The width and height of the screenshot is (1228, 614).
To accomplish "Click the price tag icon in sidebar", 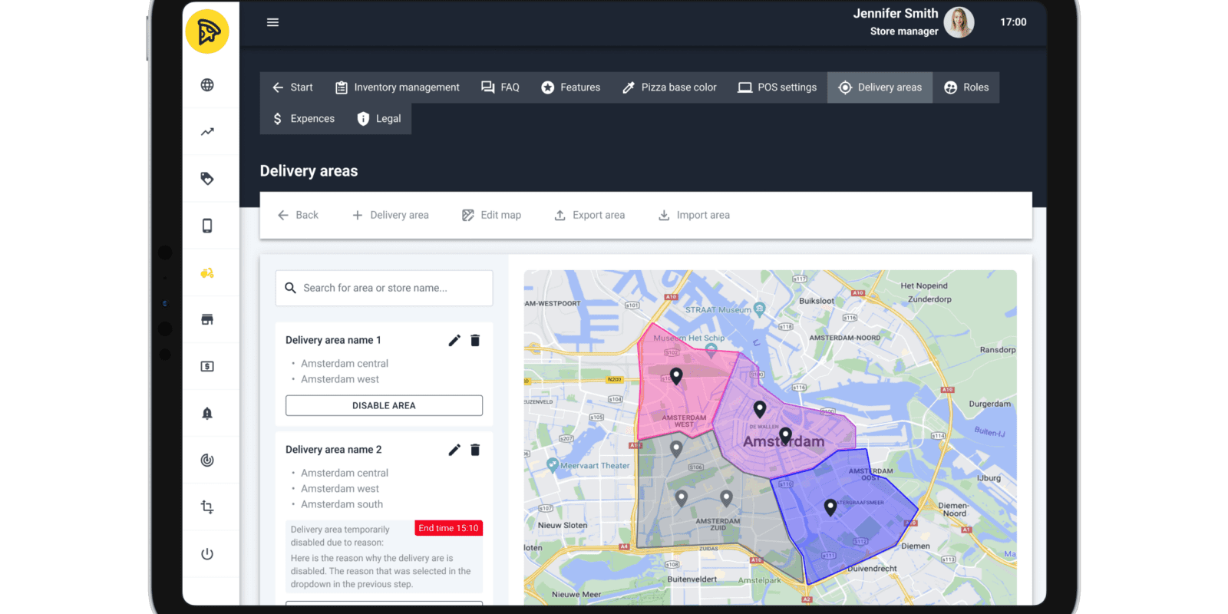I will (x=207, y=179).
